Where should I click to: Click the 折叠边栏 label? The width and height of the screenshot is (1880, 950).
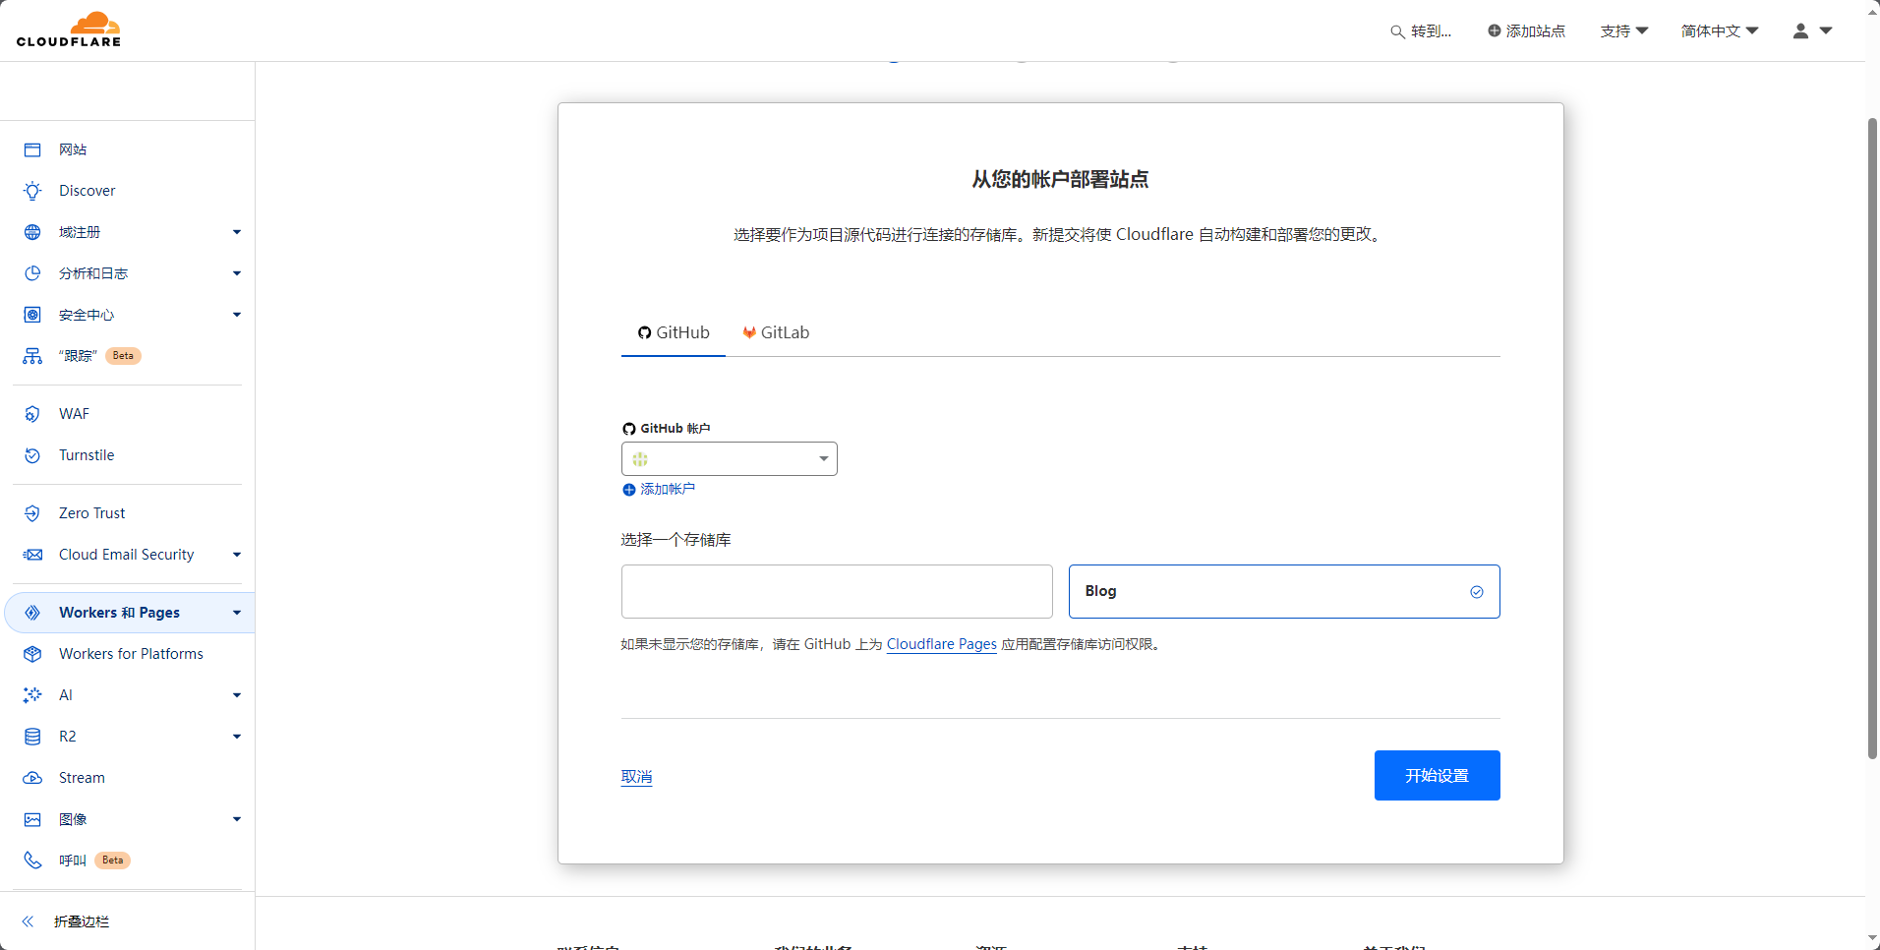point(82,921)
